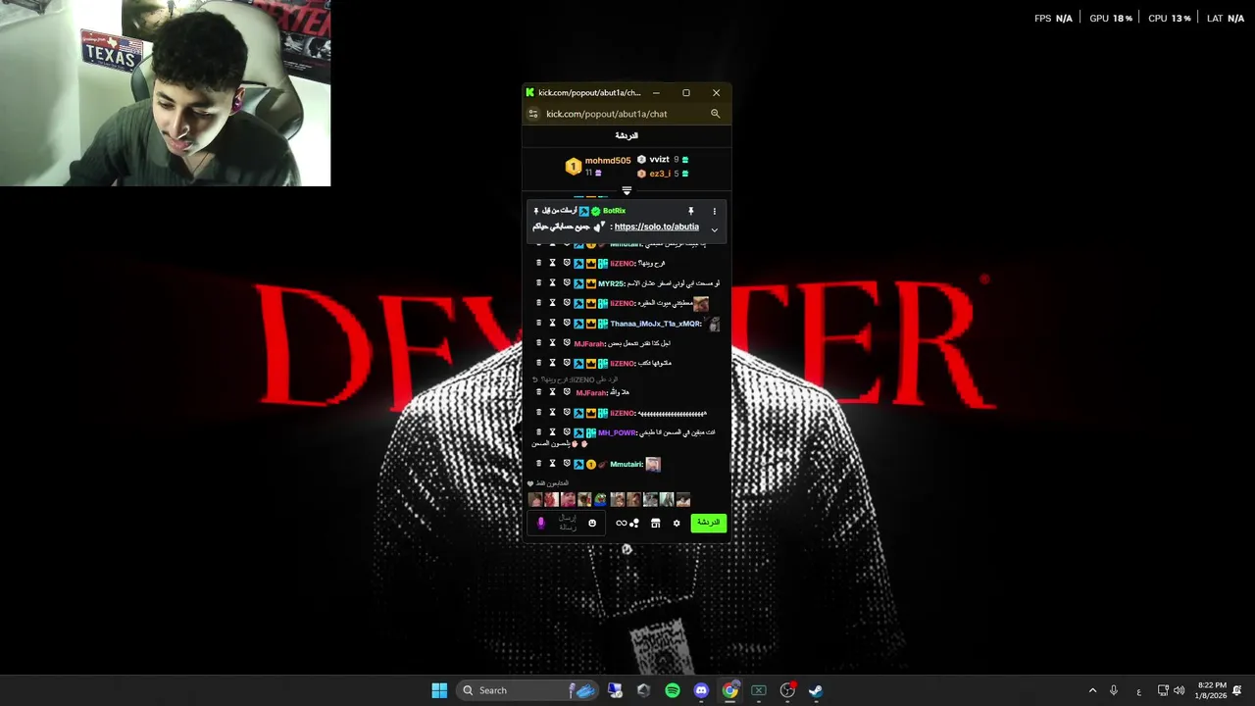Open the pinned message three-dot menu
1255x706 pixels.
pos(714,211)
